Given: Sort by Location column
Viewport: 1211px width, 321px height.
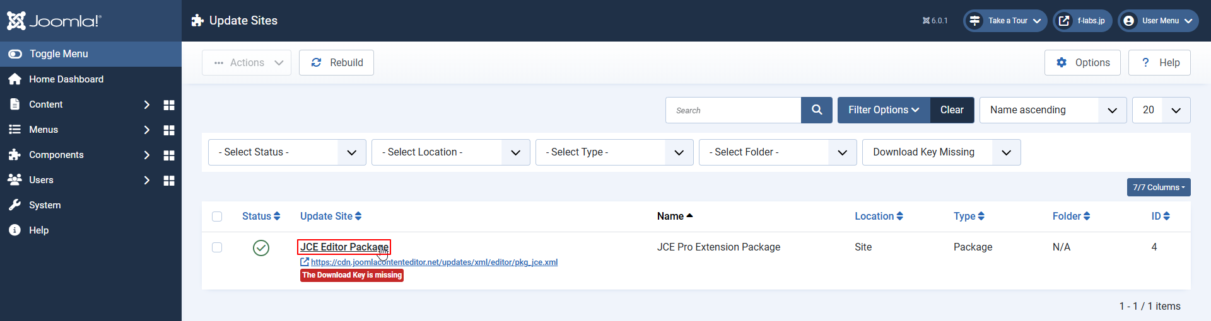Looking at the screenshot, I should coord(879,216).
